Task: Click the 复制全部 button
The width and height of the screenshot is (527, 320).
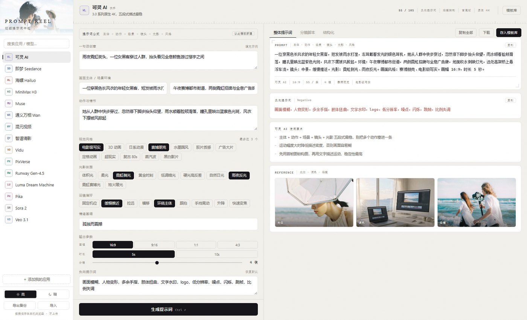Action: click(x=466, y=33)
